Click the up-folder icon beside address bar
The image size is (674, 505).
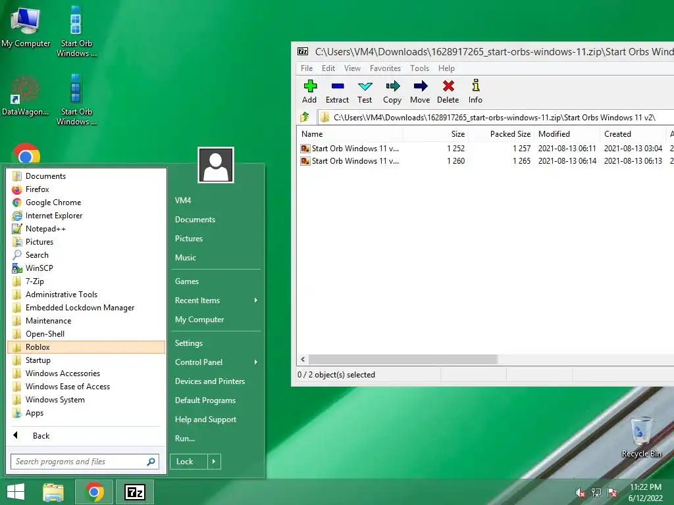[x=305, y=117]
